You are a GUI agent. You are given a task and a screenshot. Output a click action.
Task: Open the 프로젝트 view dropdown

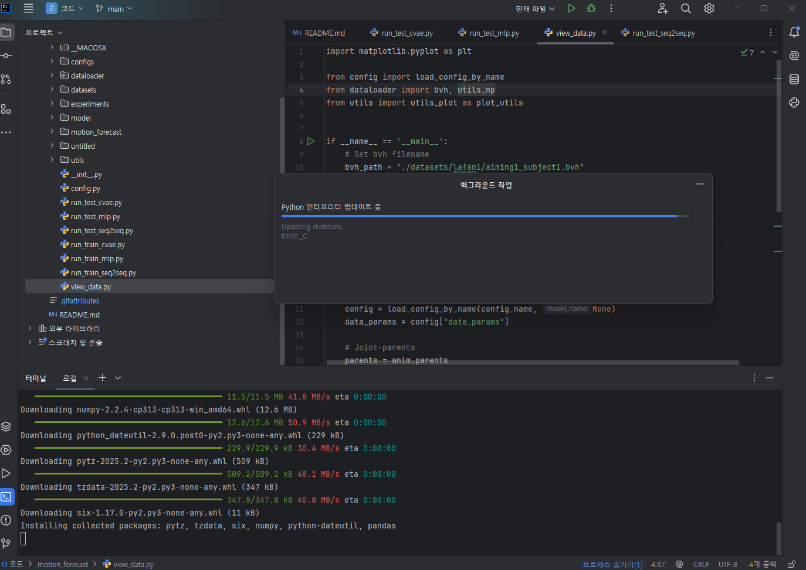coord(44,33)
